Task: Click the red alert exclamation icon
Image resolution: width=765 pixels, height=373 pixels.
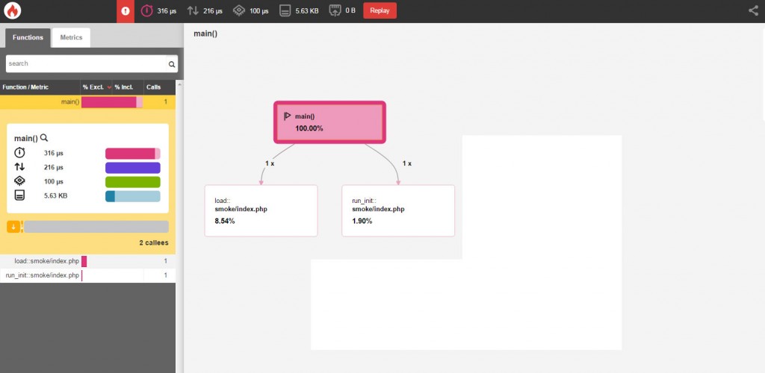Action: pyautogui.click(x=126, y=10)
